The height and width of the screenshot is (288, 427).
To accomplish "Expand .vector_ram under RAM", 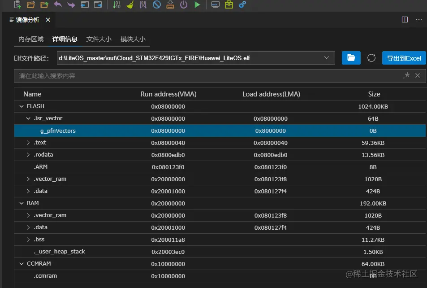I will (28, 215).
